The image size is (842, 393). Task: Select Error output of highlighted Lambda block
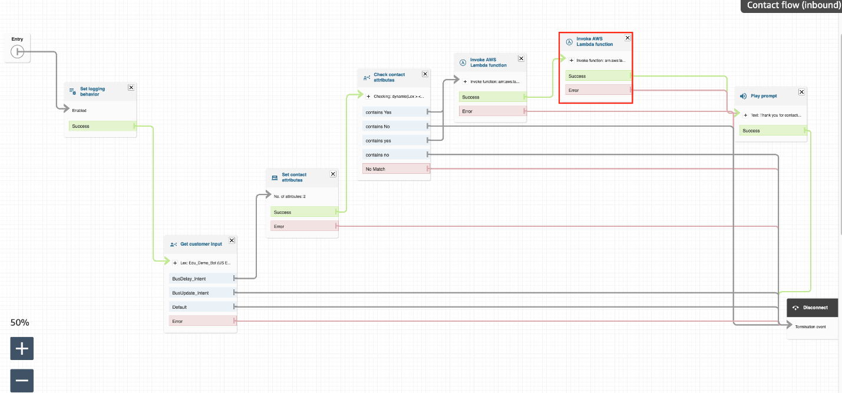point(597,90)
